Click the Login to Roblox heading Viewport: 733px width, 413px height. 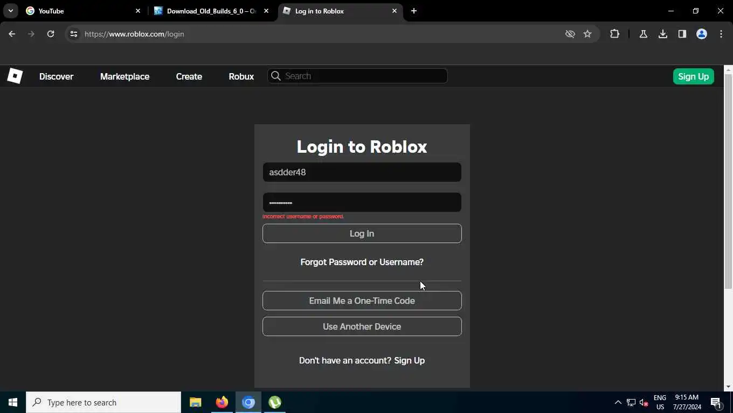(x=362, y=146)
